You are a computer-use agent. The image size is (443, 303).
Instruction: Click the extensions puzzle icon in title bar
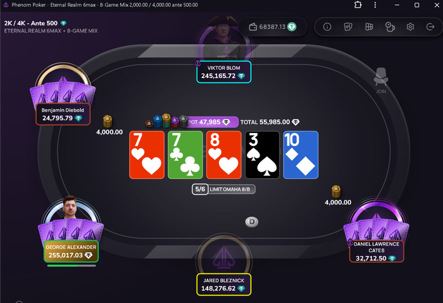tap(358, 5)
